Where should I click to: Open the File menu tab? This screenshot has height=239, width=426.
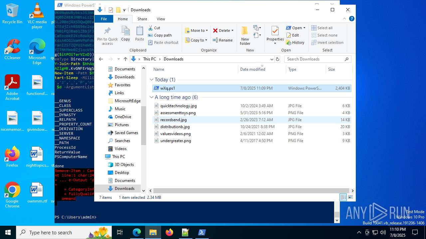tap(104, 19)
